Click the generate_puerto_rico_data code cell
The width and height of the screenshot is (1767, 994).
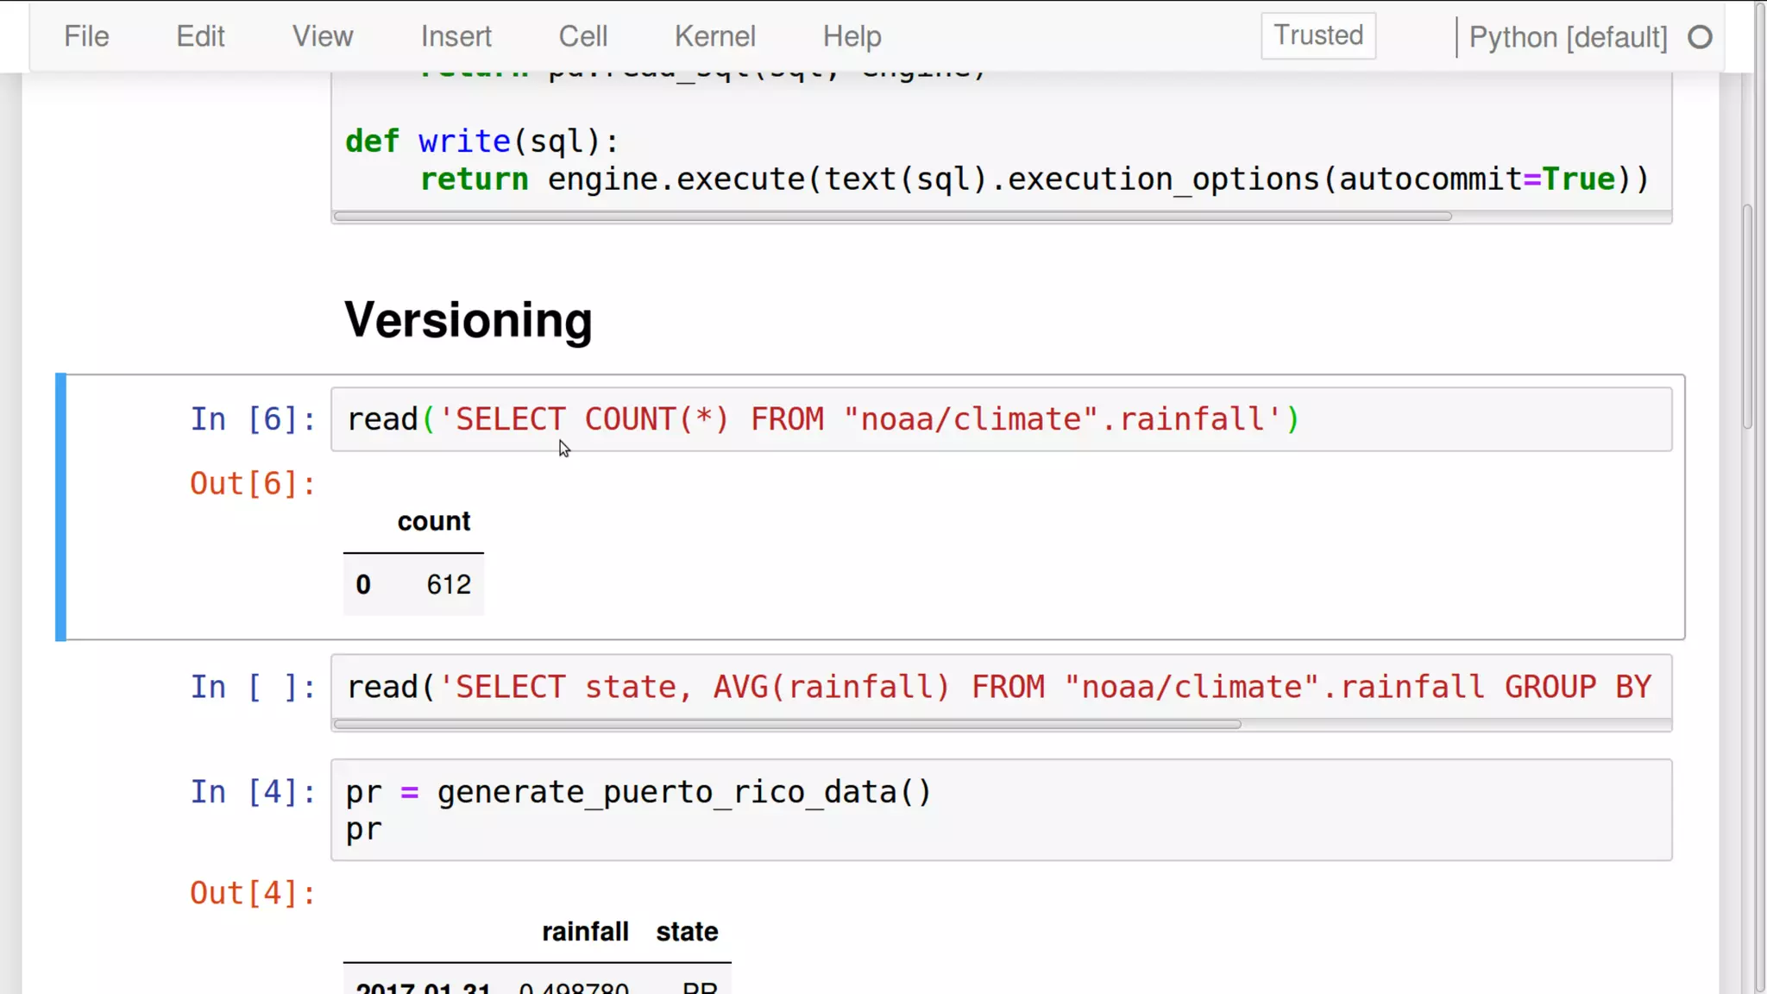pos(1001,809)
